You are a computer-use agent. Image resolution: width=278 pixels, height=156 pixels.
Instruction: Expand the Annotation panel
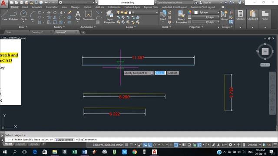click(x=88, y=27)
